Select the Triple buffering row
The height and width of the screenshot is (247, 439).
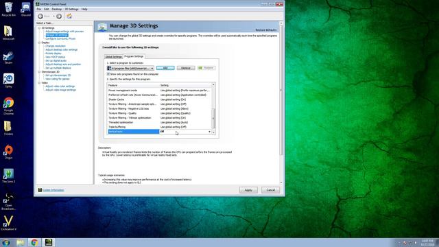pos(160,127)
